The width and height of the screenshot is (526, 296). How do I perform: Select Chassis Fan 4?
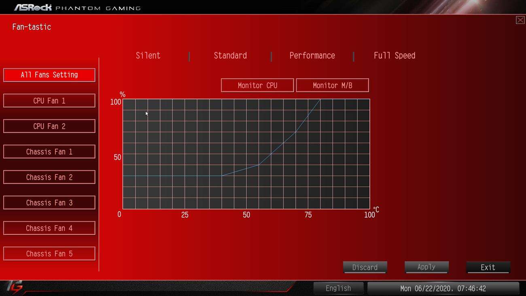coord(49,228)
